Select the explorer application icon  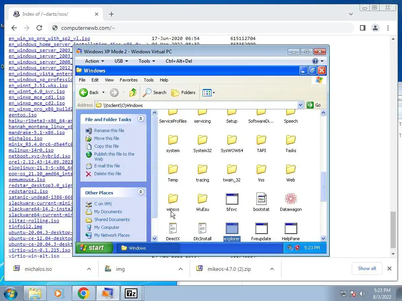[x=232, y=228]
